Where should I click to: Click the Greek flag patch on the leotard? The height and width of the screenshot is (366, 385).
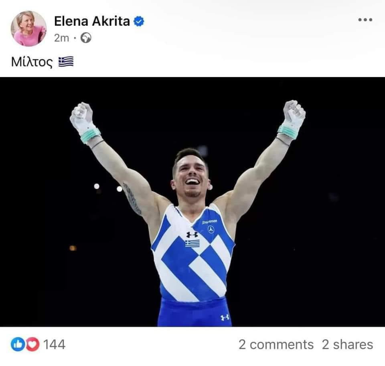tap(192, 244)
